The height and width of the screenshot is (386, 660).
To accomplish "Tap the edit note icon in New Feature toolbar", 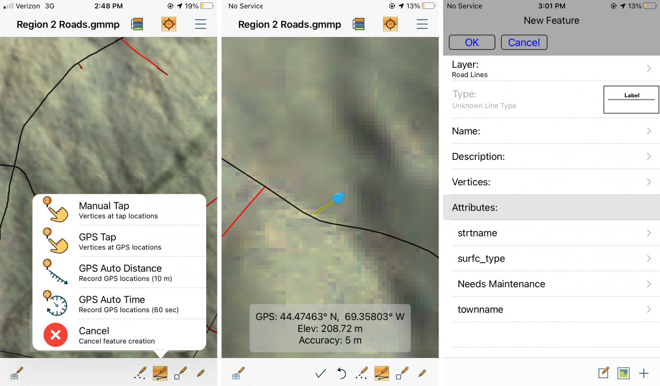I will click(604, 373).
